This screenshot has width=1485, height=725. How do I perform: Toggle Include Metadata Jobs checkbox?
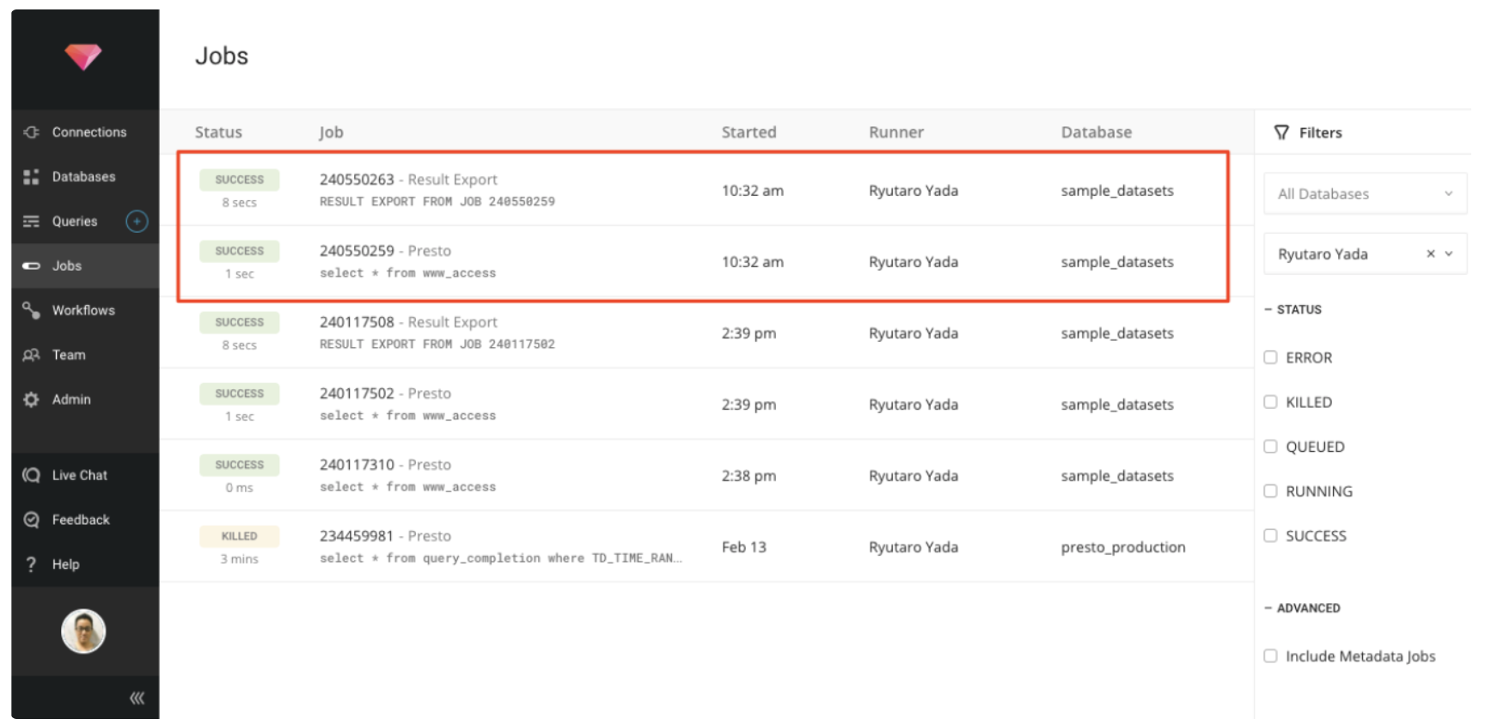pos(1270,656)
